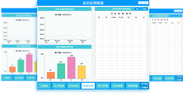Go to 闸门监测 tab
This screenshot has width=183, height=94.
coord(103,86)
